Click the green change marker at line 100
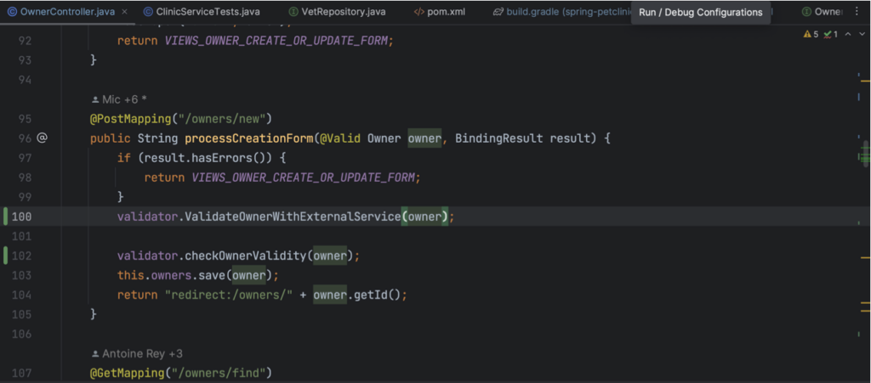871x383 pixels. pos(6,217)
